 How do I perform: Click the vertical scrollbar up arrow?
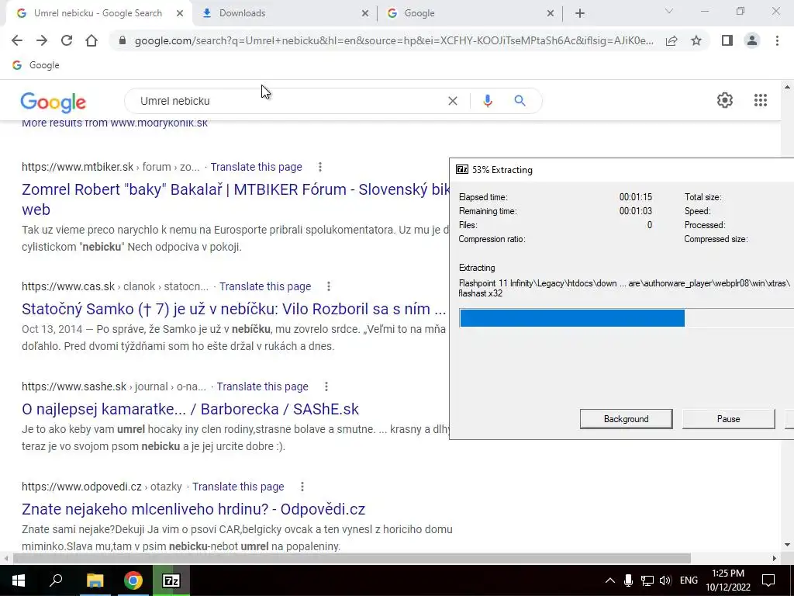coord(788,87)
